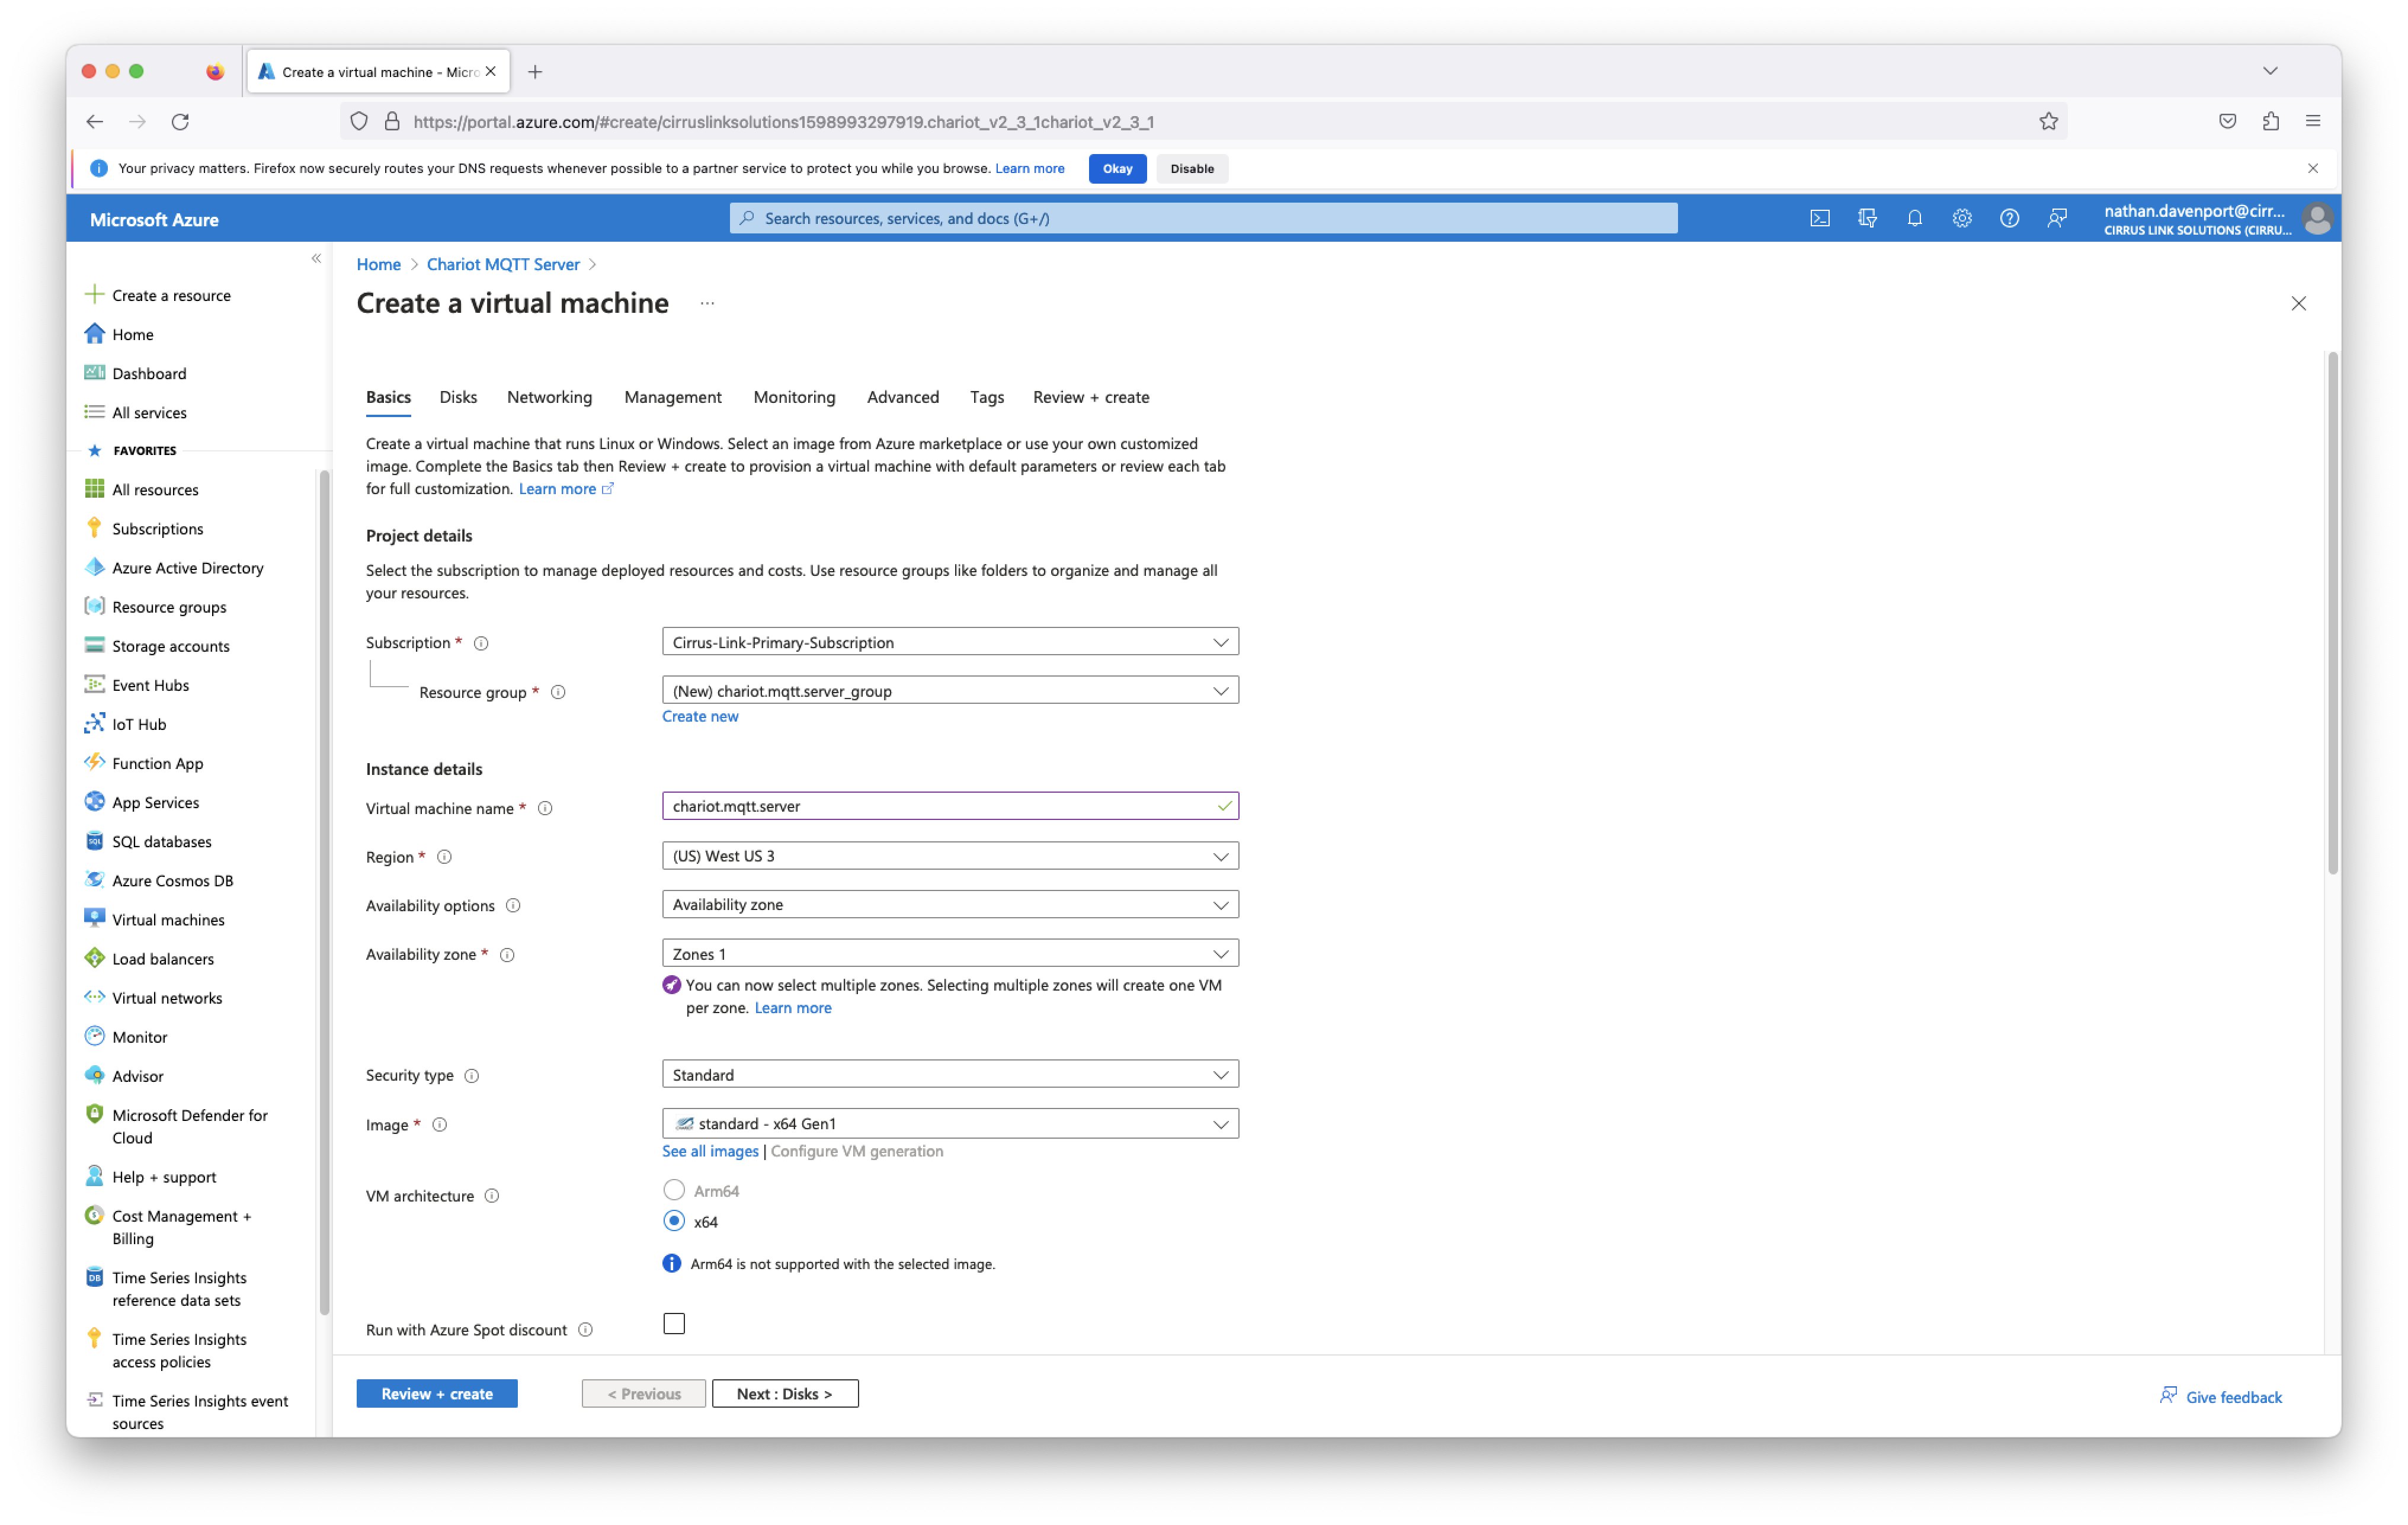Screen dimensions: 2408x1525
Task: Open Azure Cloud Shell icon
Action: pyautogui.click(x=1819, y=218)
